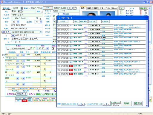The height and width of the screenshot is (115, 153).
Task: Click the 未収伝票一覧 button
Action: click(x=22, y=94)
